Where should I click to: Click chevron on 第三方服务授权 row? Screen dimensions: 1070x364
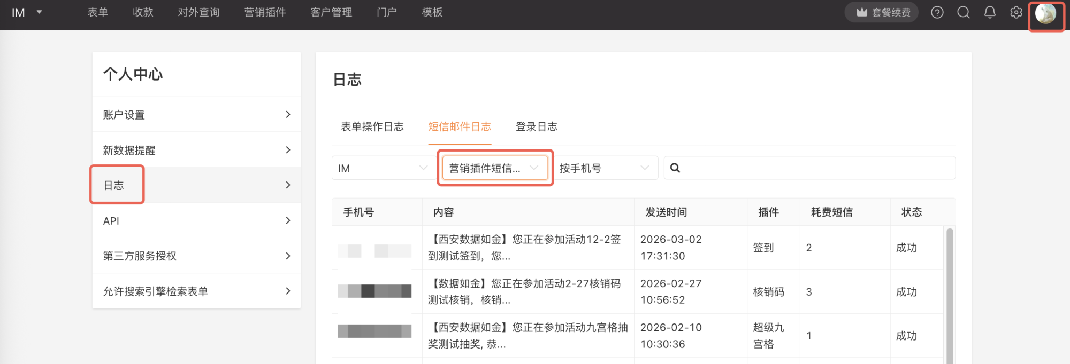288,256
